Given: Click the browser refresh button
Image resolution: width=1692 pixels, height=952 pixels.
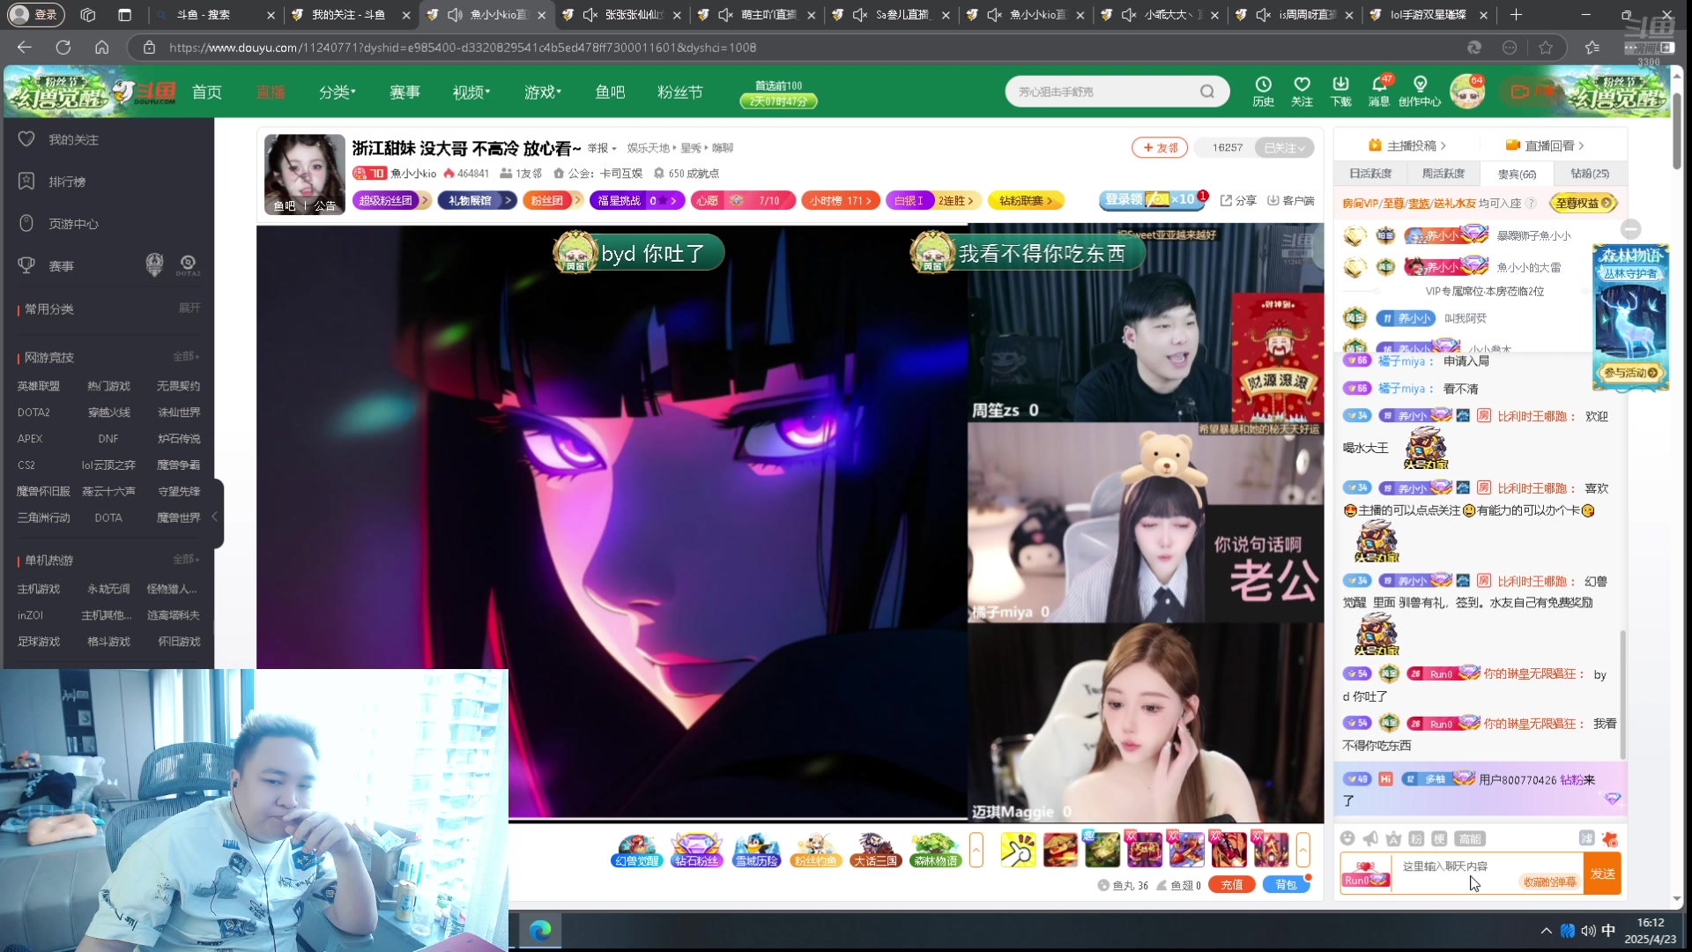Looking at the screenshot, I should [63, 48].
